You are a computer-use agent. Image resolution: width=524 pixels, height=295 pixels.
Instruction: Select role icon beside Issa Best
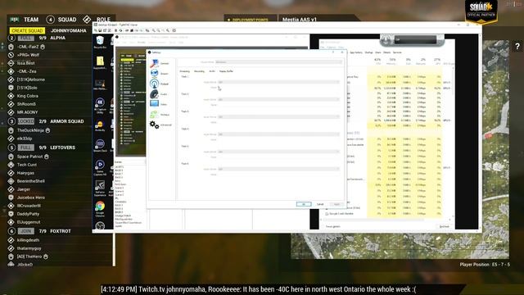pyautogui.click(x=11, y=63)
